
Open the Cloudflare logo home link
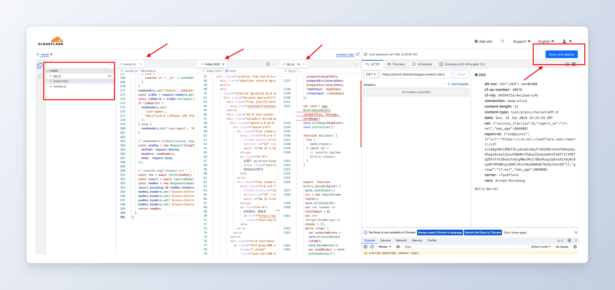(51, 41)
